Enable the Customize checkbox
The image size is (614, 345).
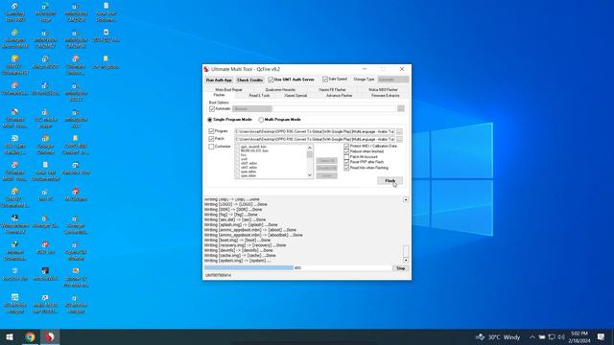click(x=211, y=147)
